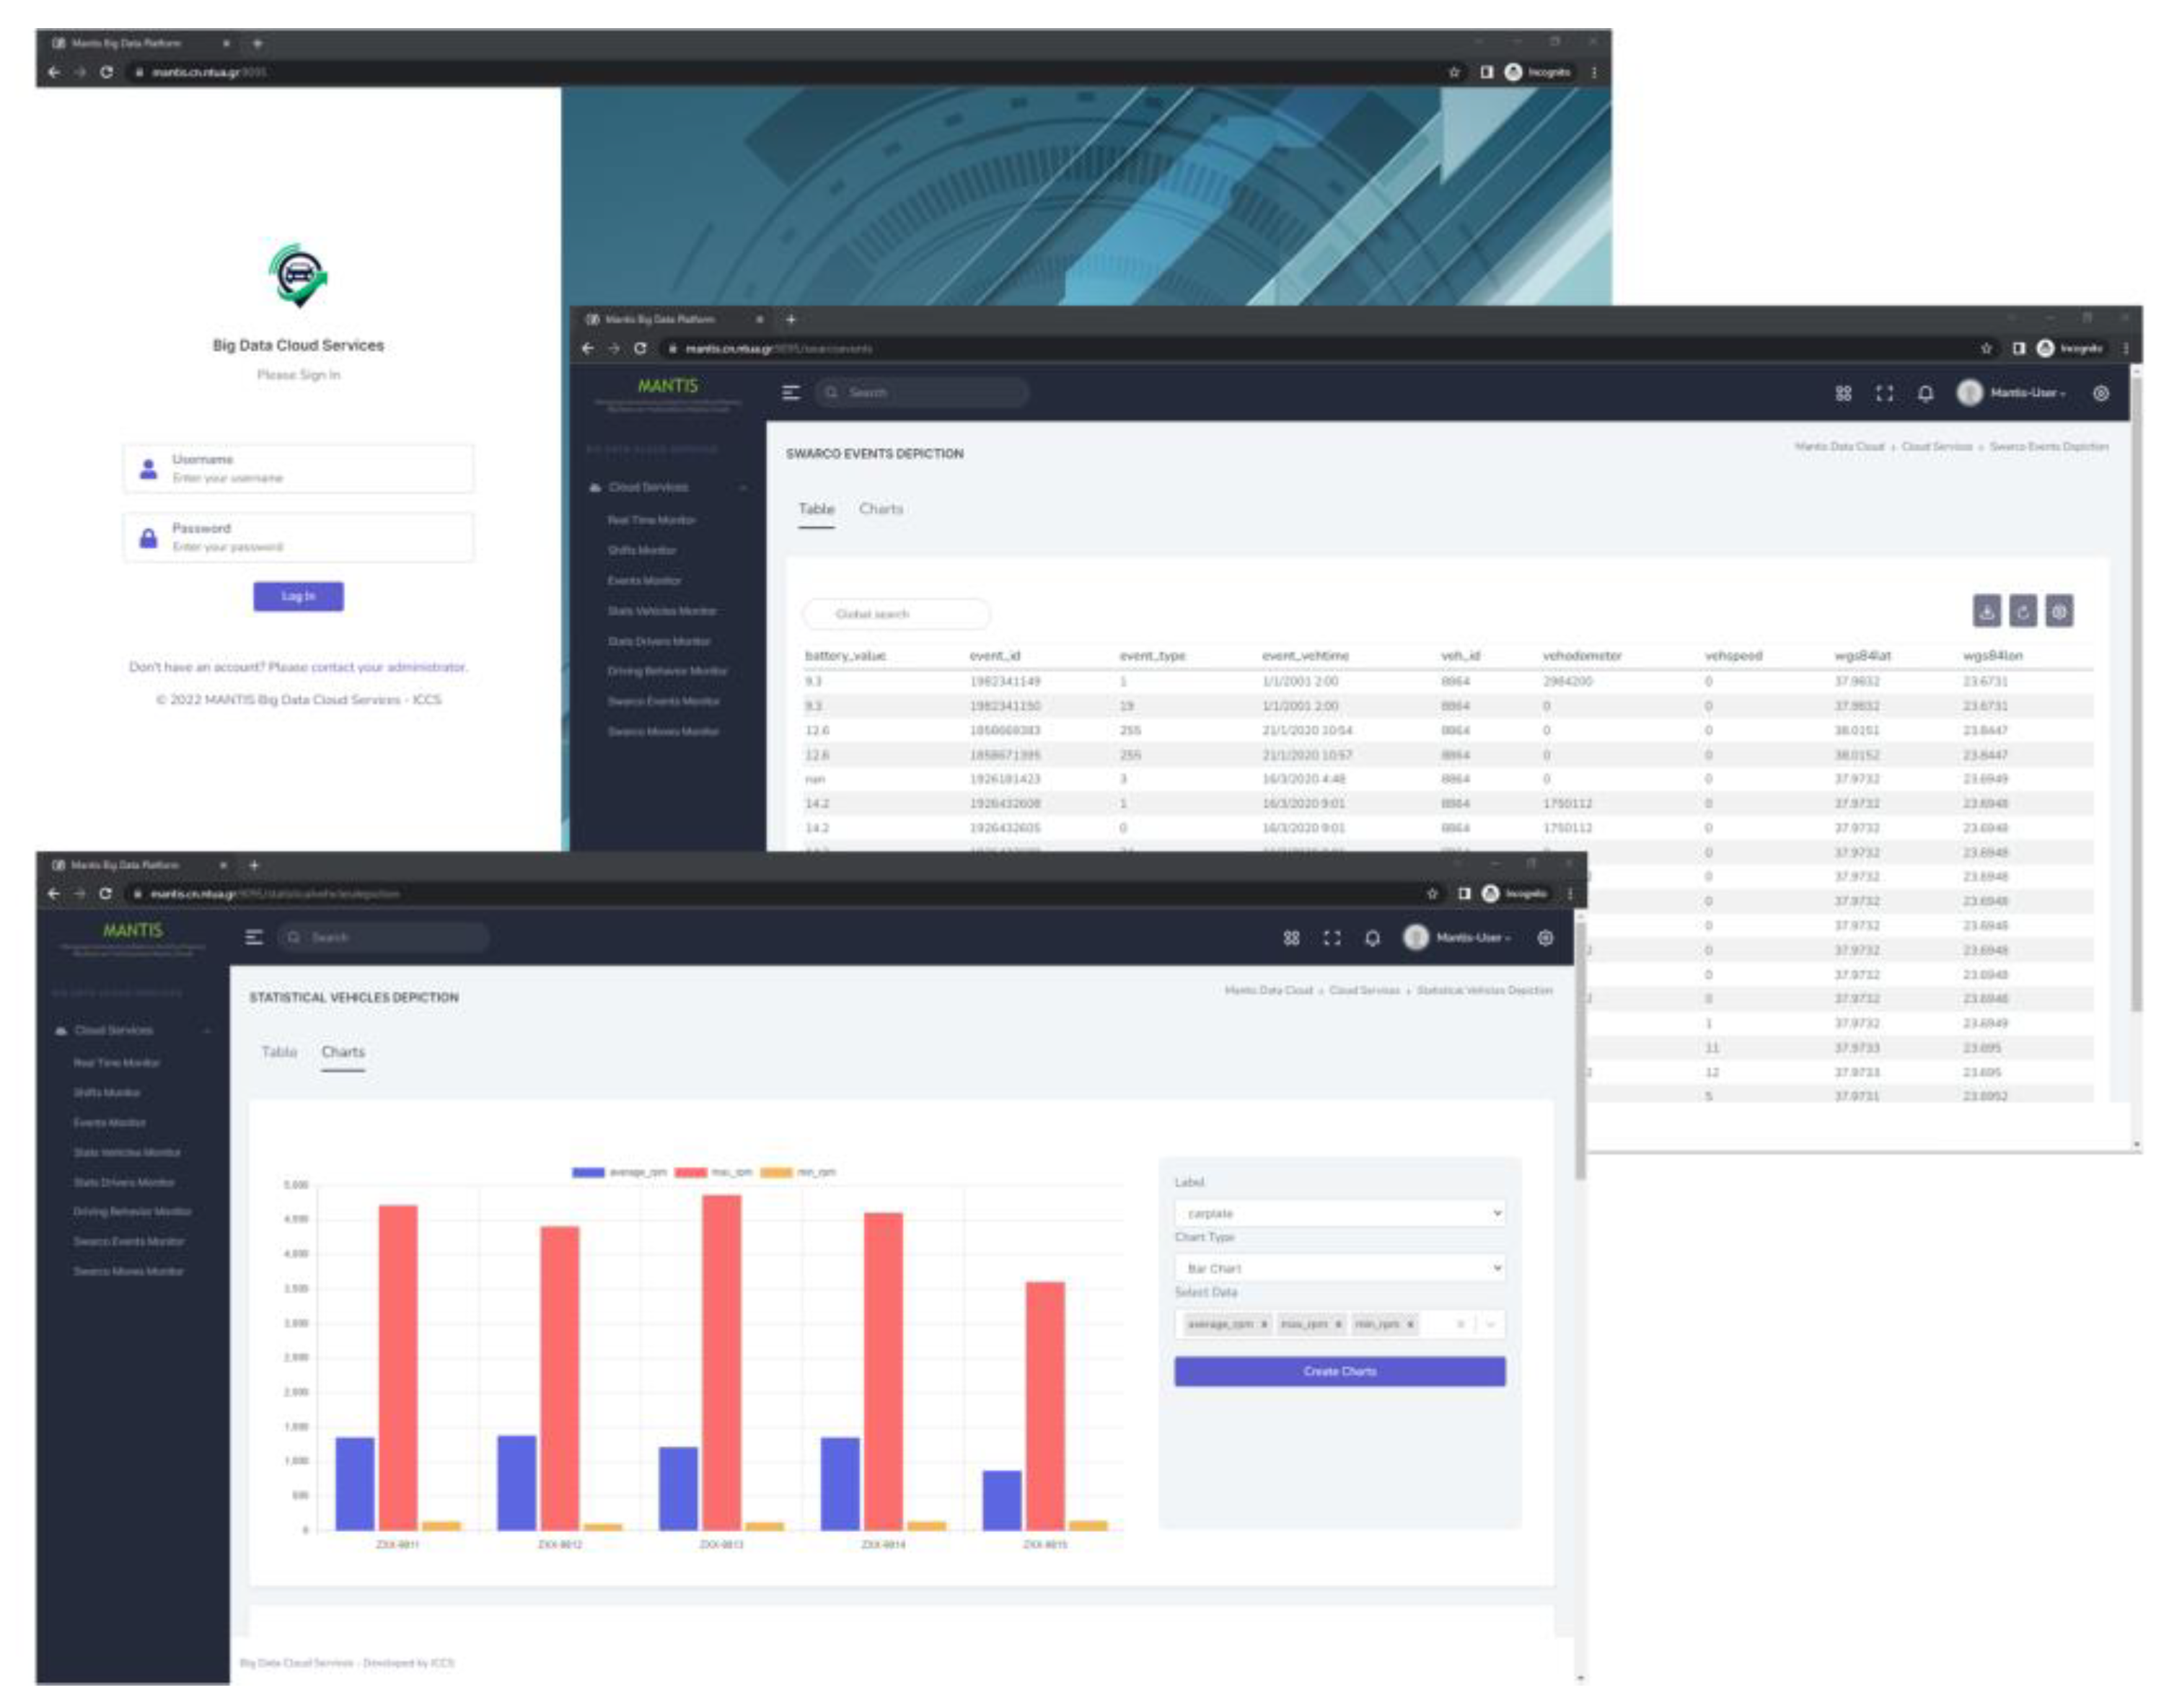Toggle average_rpm legend item in chart
This screenshot has height=1708, width=2169.
[618, 1172]
